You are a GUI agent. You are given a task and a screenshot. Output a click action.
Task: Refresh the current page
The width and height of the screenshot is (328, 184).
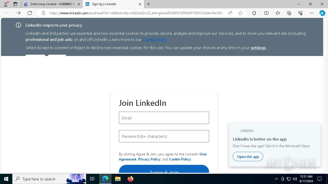[x=30, y=13]
